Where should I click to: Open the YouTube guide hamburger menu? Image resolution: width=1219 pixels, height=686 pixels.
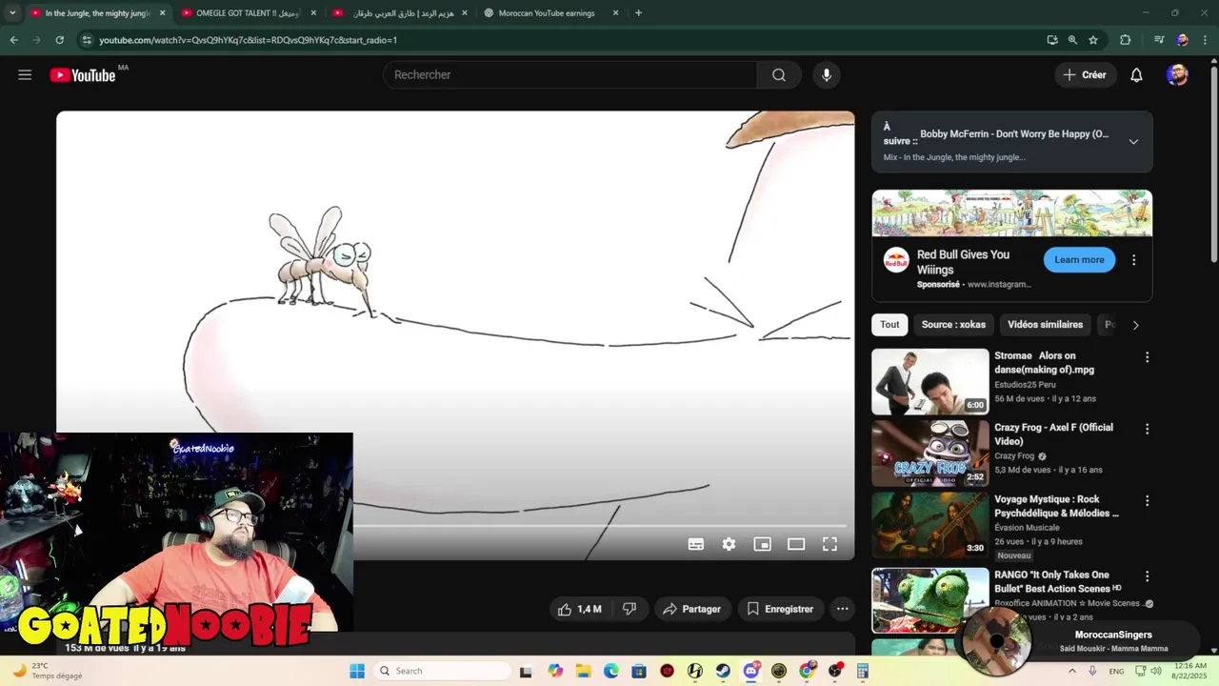click(25, 75)
